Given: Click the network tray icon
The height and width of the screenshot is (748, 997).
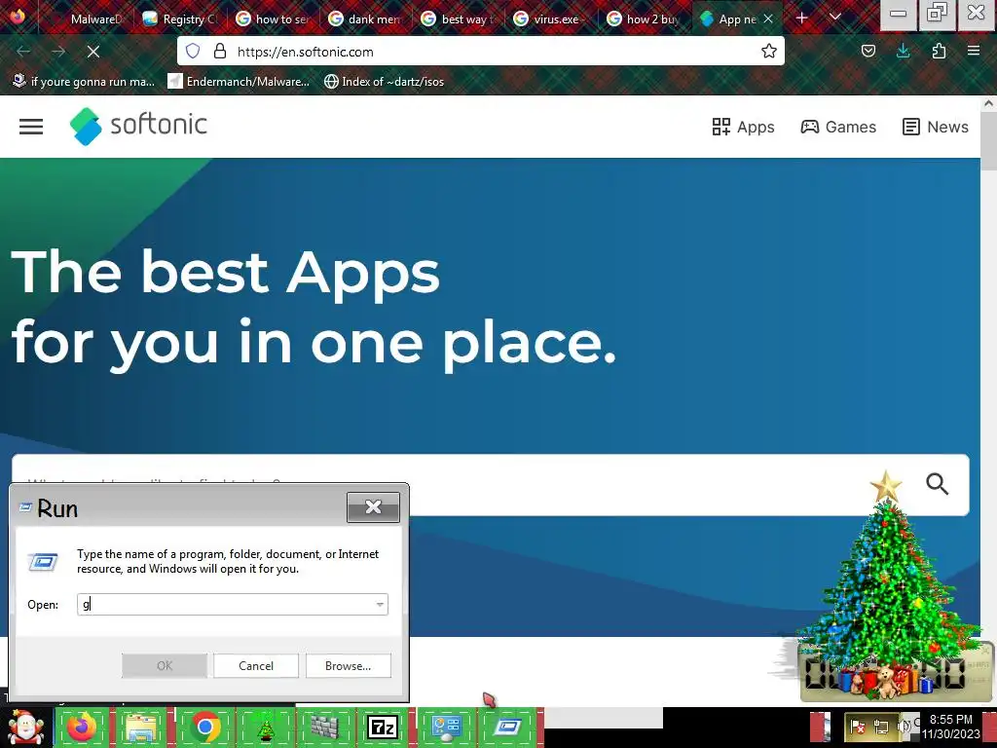Looking at the screenshot, I should click(881, 727).
